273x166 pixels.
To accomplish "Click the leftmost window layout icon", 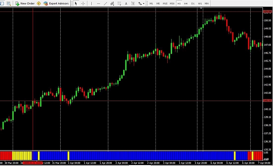I will [2, 3].
